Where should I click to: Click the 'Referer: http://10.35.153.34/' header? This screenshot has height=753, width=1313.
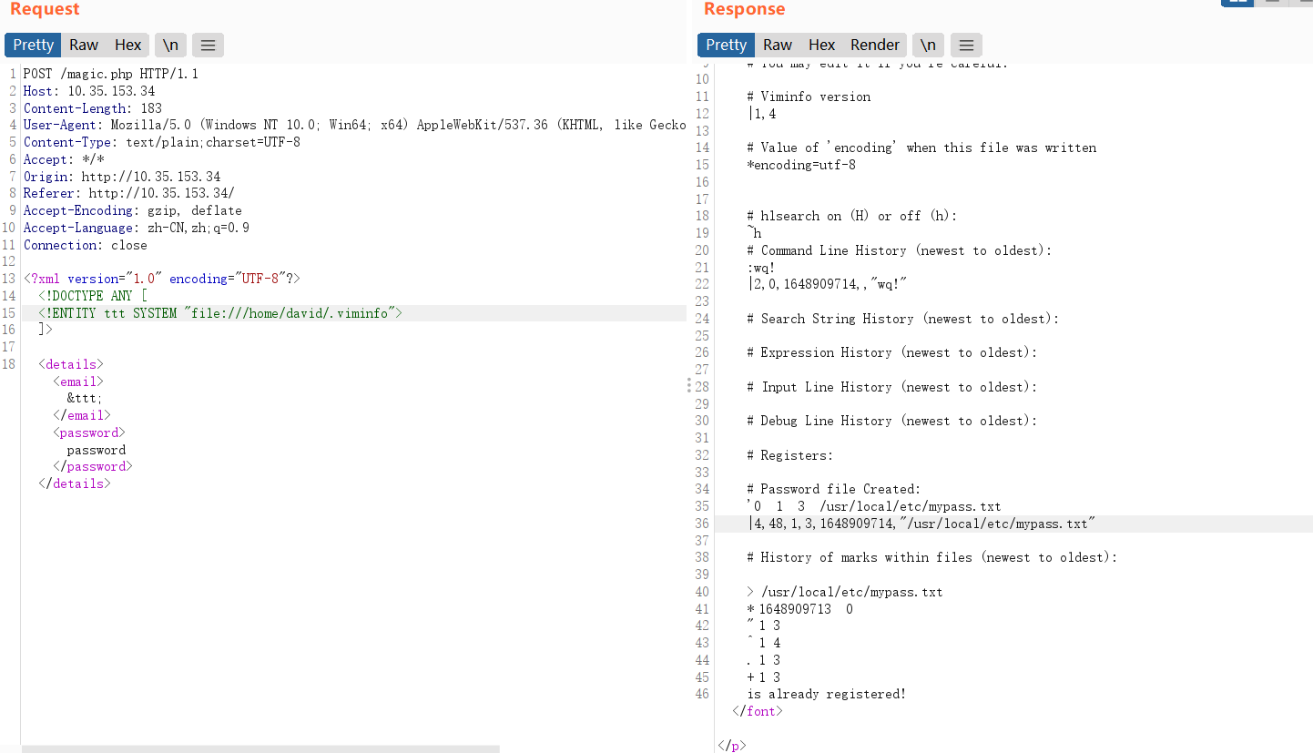pos(129,193)
